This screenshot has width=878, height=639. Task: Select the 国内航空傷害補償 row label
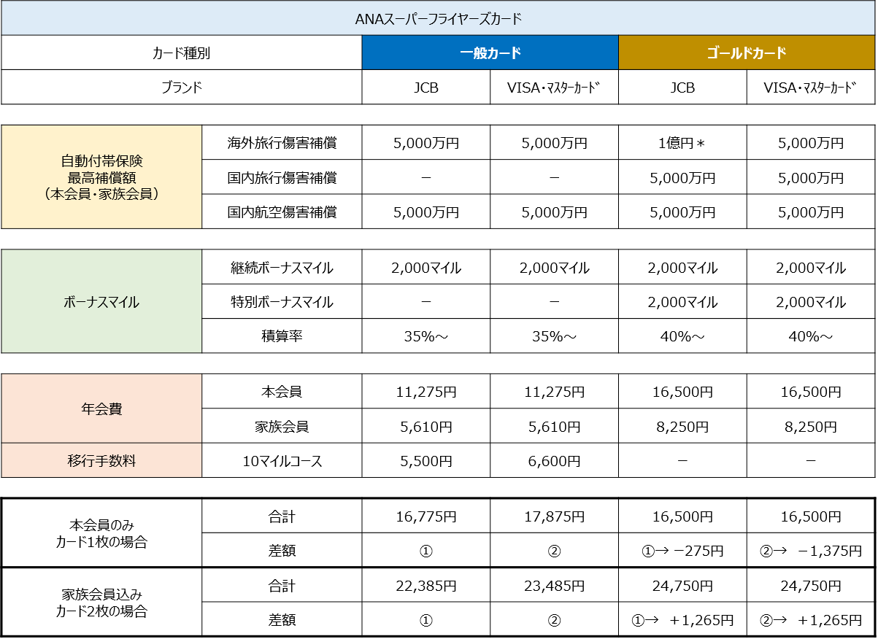tap(282, 212)
